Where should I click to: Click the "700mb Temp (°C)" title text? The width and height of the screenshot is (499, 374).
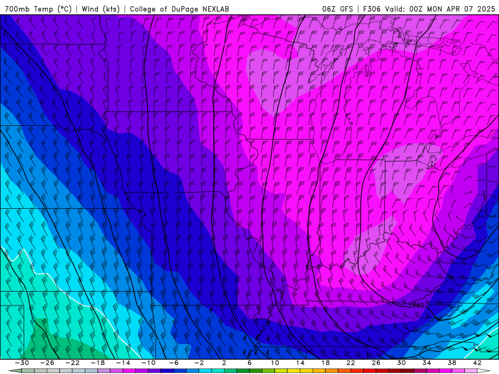38,9
